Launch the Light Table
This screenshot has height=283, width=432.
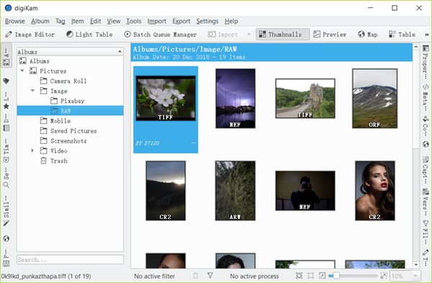[x=89, y=35]
